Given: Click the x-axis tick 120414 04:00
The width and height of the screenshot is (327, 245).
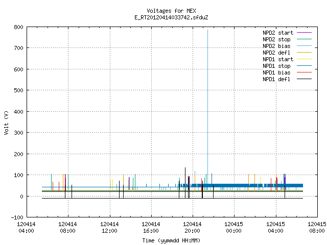Looking at the screenshot, I should [26, 228].
